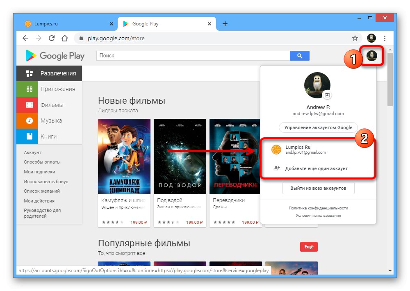Bookmark this page with the star icon
The width and height of the screenshot is (410, 291).
[x=355, y=39]
